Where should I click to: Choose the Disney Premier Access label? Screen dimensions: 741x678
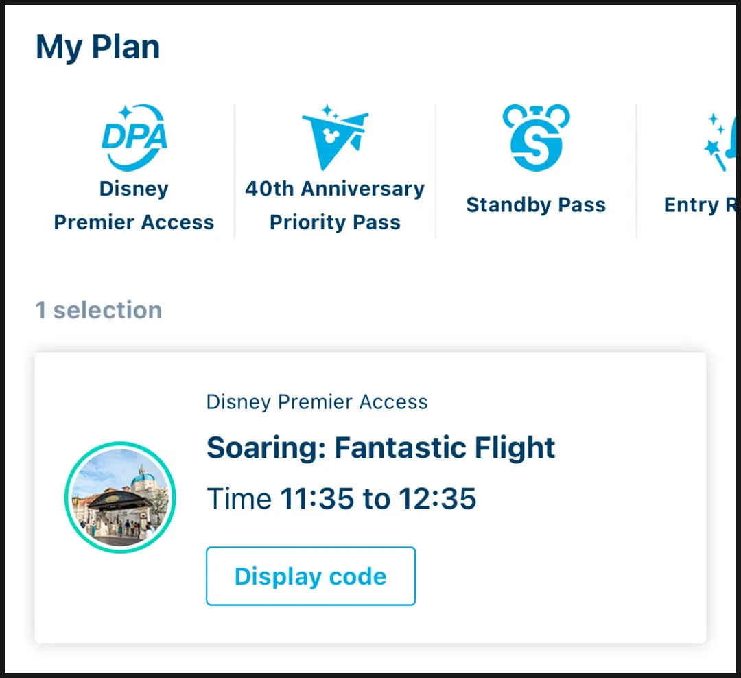tap(134, 205)
